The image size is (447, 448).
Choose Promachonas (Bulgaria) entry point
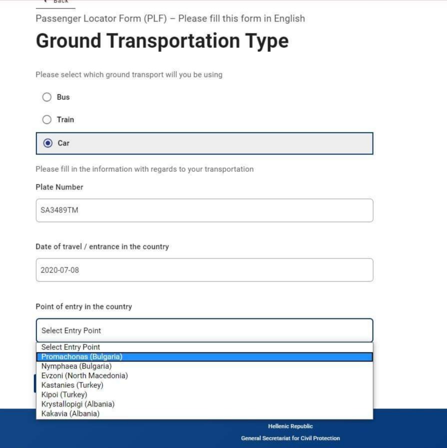(x=204, y=357)
